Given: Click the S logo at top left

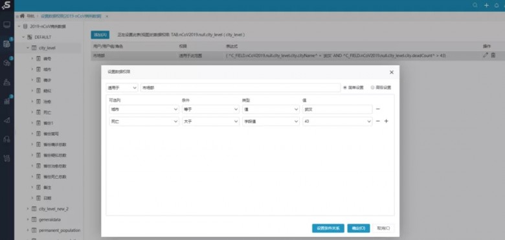Looking at the screenshot, I should tap(6, 6).
